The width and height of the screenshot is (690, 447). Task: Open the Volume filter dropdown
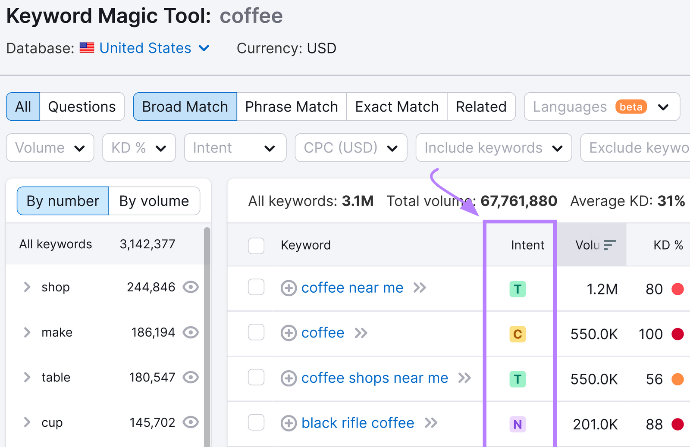pos(50,148)
